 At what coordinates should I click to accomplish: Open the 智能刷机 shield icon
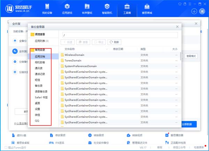[107, 6]
